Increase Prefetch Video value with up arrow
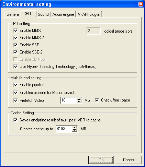The image size is (145, 167). pyautogui.click(x=79, y=99)
